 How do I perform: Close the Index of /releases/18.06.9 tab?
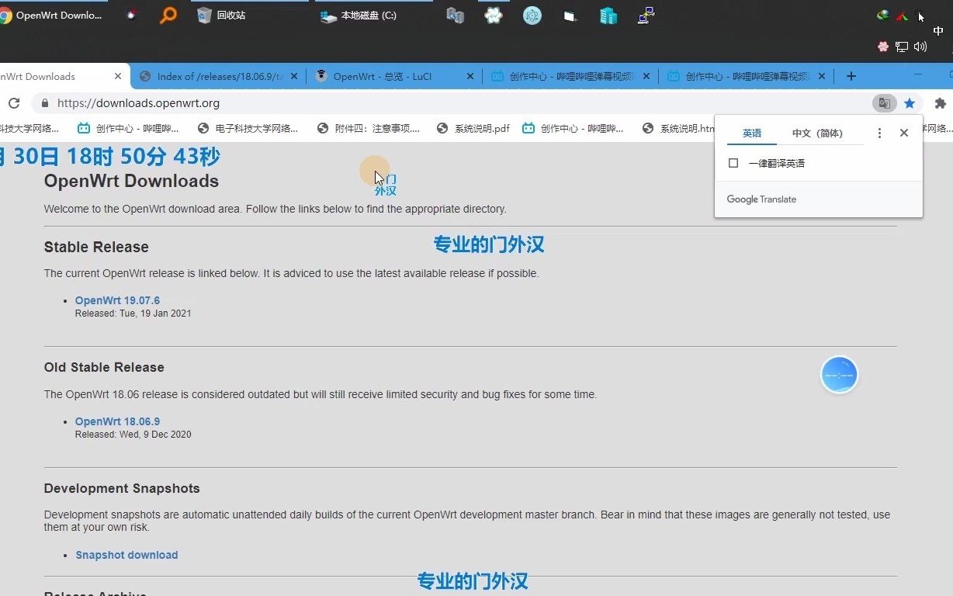(x=295, y=76)
